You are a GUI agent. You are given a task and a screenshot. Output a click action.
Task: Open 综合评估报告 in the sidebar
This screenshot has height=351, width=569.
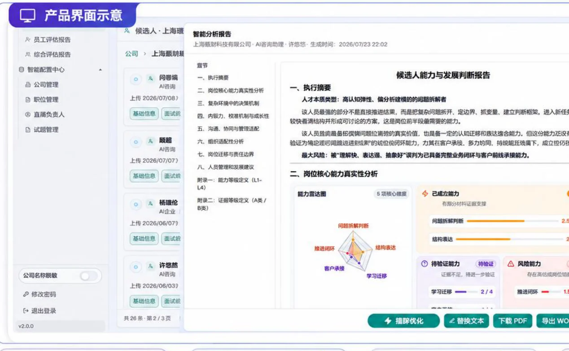(x=53, y=54)
